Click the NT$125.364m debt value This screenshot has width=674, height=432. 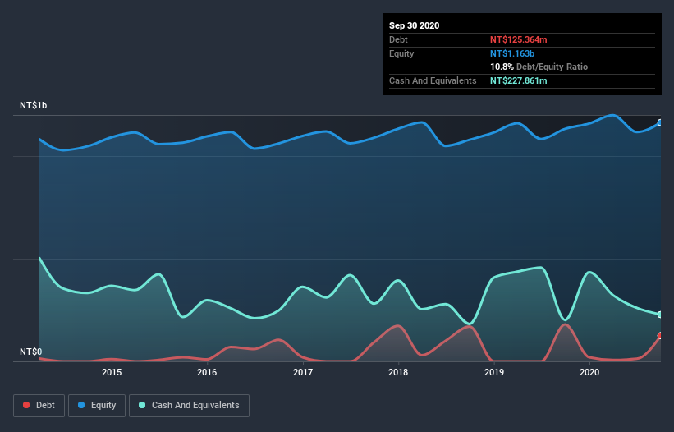518,39
